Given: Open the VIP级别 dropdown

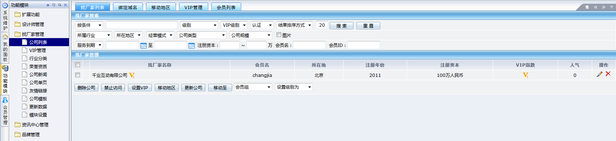Looking at the screenshot, I should pyautogui.click(x=234, y=25).
